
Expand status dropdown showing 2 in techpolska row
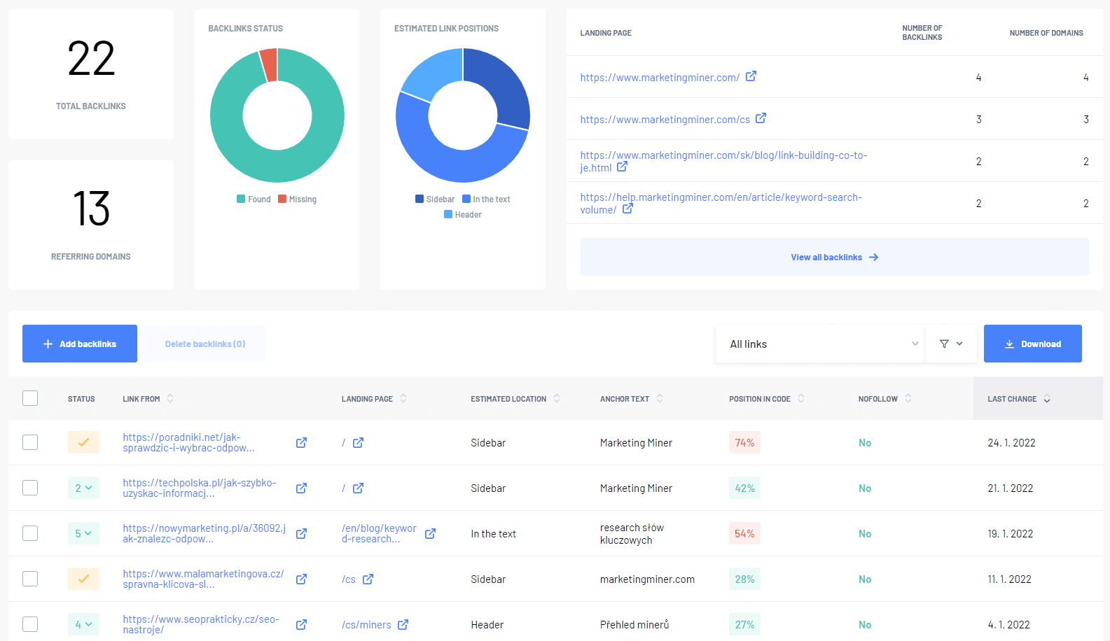(83, 488)
